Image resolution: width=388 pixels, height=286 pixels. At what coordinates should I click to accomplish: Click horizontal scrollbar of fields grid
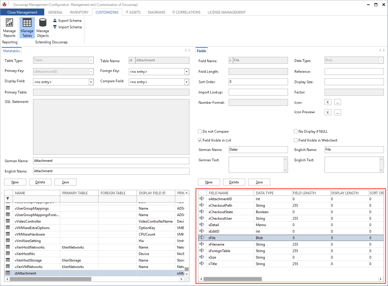point(233,279)
